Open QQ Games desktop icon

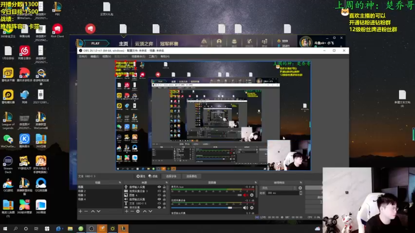click(x=8, y=185)
